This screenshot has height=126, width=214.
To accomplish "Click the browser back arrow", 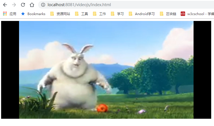I will coord(5,5).
